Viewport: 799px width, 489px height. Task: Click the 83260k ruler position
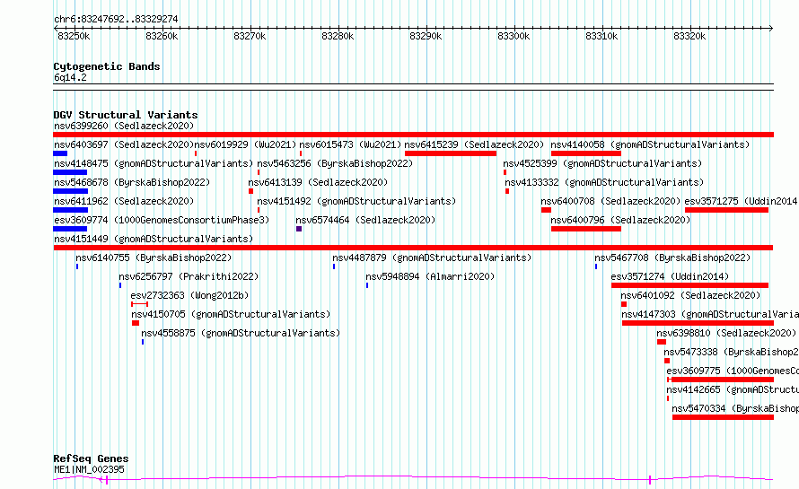162,36
